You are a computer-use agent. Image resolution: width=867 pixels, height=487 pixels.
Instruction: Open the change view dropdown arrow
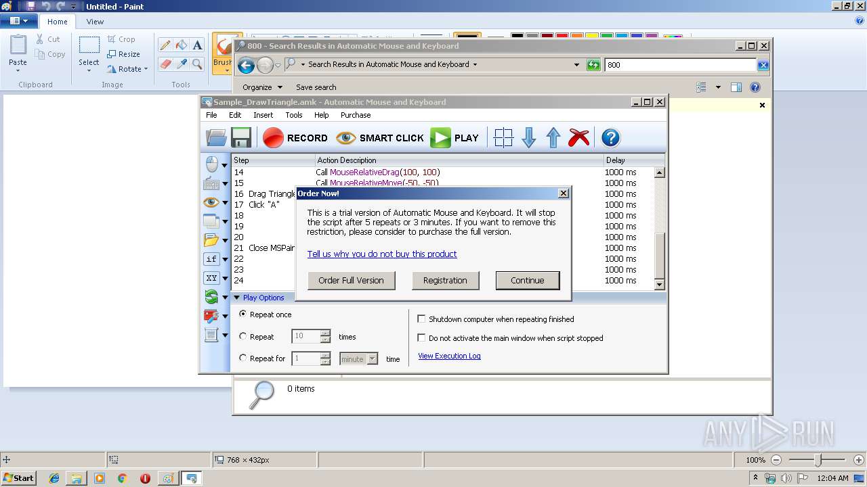pyautogui.click(x=718, y=87)
